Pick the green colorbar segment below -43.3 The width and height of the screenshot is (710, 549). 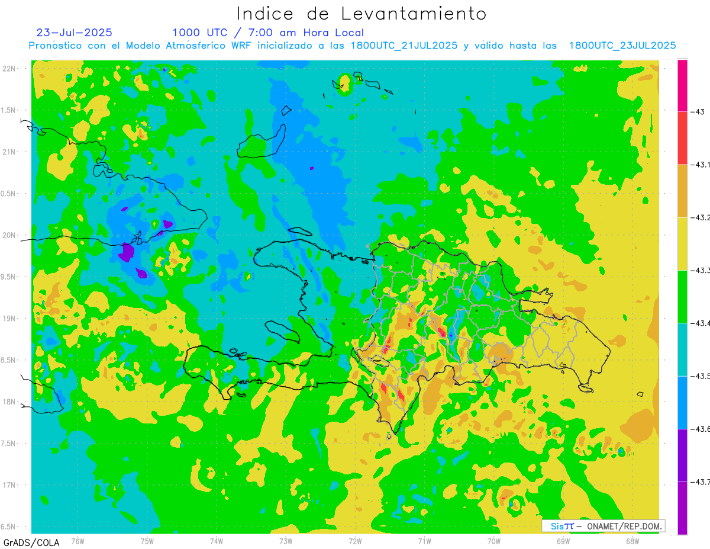[x=682, y=296]
